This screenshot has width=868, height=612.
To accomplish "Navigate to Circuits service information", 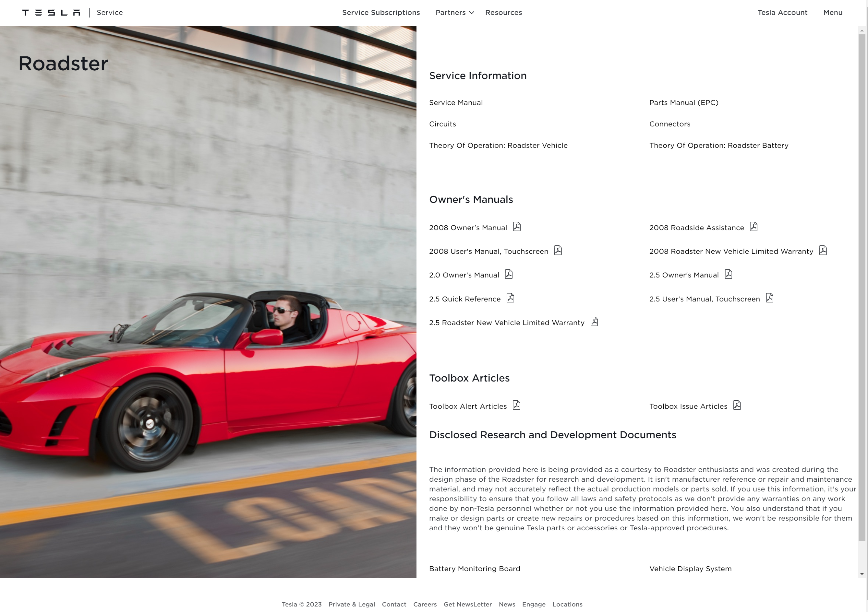I will pyautogui.click(x=442, y=124).
